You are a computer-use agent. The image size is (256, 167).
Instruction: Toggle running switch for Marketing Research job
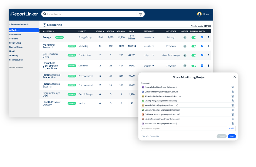(x=194, y=46)
